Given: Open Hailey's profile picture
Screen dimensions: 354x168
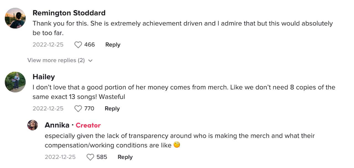Looking at the screenshot, I should click(x=15, y=82).
